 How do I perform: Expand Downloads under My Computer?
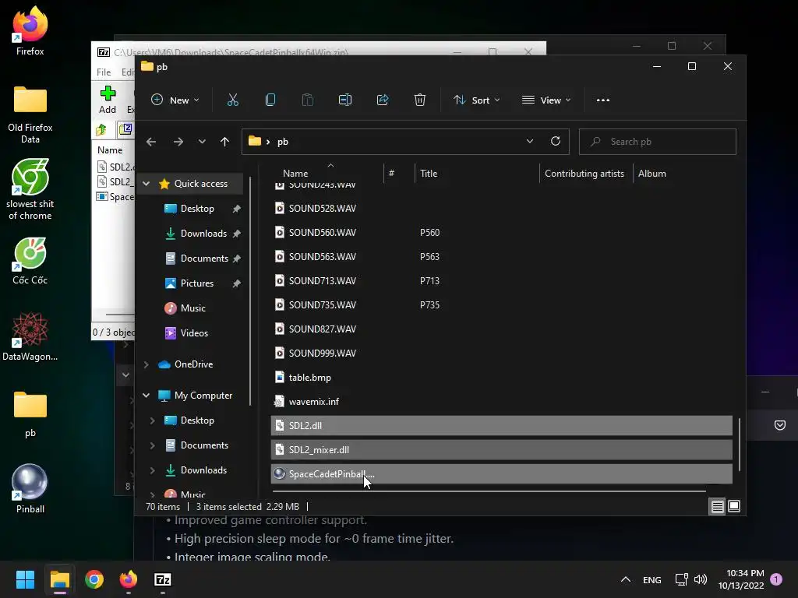pos(152,470)
